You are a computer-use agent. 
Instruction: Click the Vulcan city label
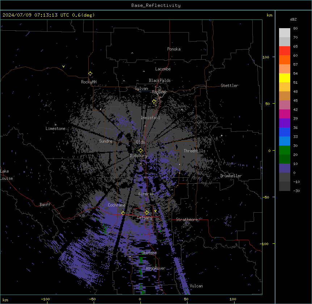click(197, 286)
